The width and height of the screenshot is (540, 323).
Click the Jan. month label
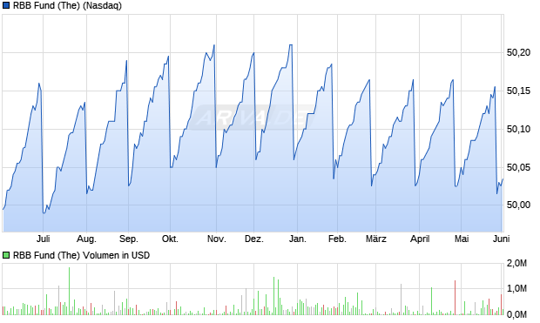coord(298,239)
